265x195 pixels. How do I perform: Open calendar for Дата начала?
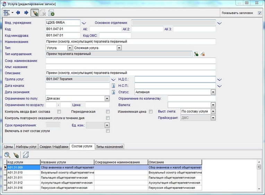[x=113, y=86]
